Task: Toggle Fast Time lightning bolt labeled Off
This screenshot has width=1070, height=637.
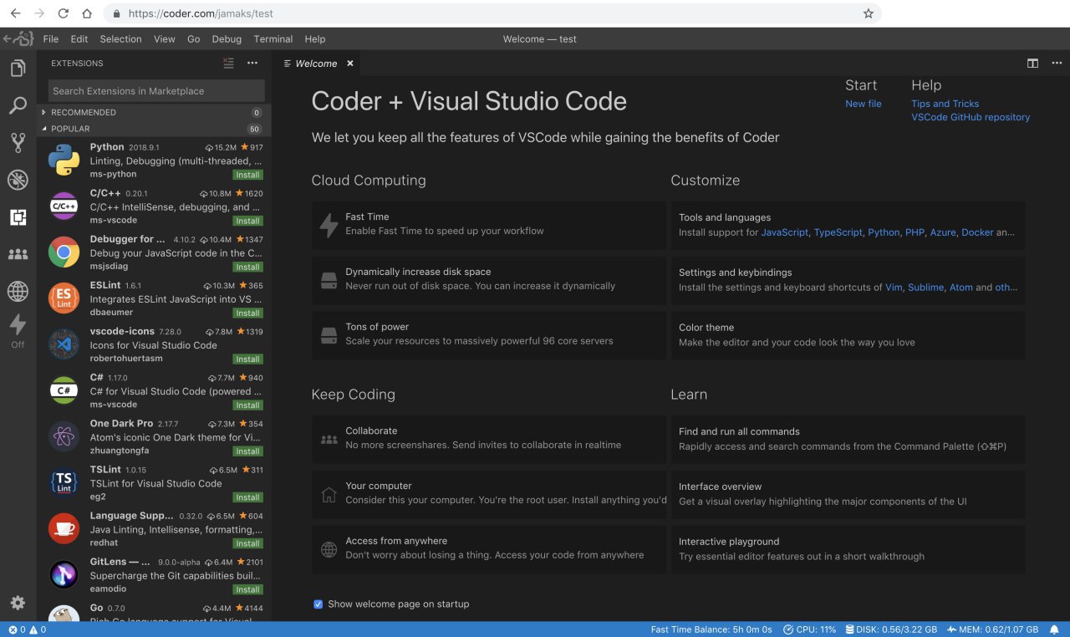Action: coord(18,331)
